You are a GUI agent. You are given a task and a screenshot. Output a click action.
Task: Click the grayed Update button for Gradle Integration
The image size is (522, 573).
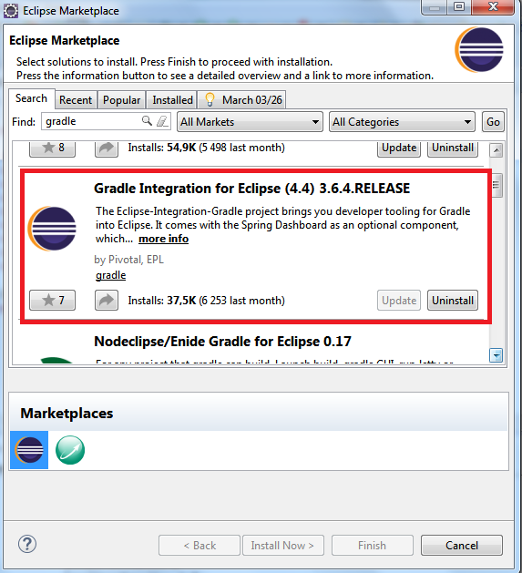(x=399, y=301)
